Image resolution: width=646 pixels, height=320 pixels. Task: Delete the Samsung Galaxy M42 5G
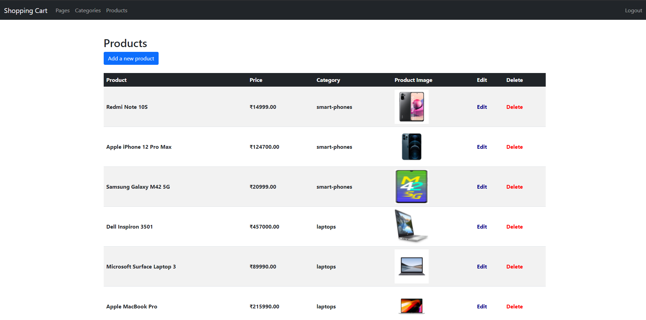tap(514, 187)
